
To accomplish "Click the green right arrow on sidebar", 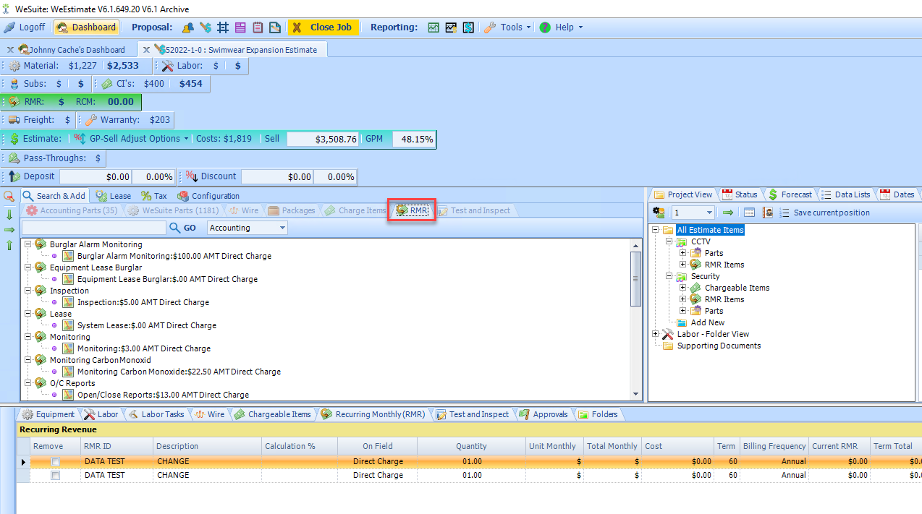I will (9, 230).
